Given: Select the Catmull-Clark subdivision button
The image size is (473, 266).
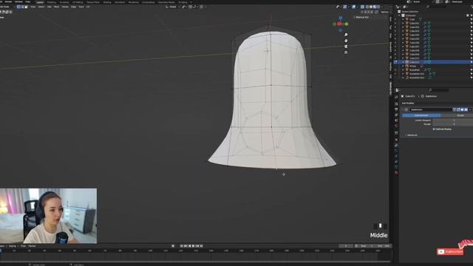Looking at the screenshot, I should point(421,115).
